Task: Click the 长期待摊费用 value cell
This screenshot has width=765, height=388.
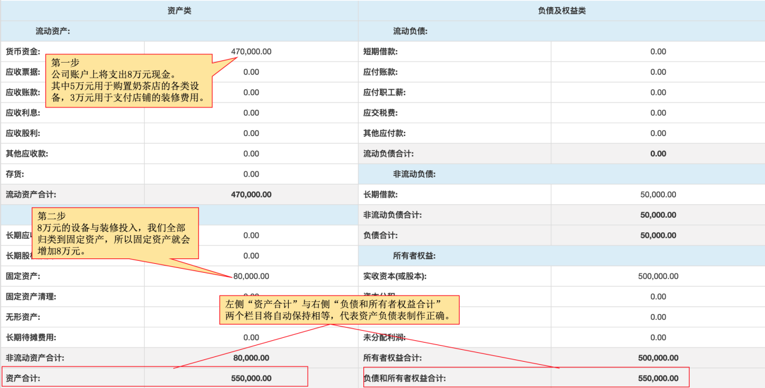Action: coord(251,338)
